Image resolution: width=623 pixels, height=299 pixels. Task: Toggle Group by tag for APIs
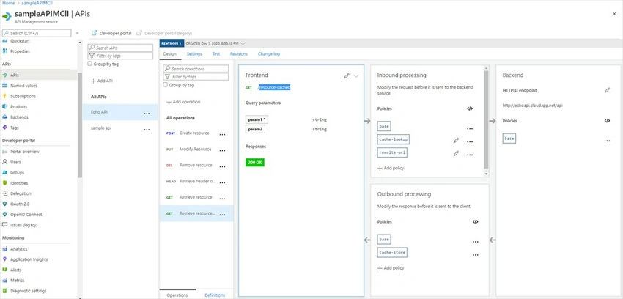[90, 64]
